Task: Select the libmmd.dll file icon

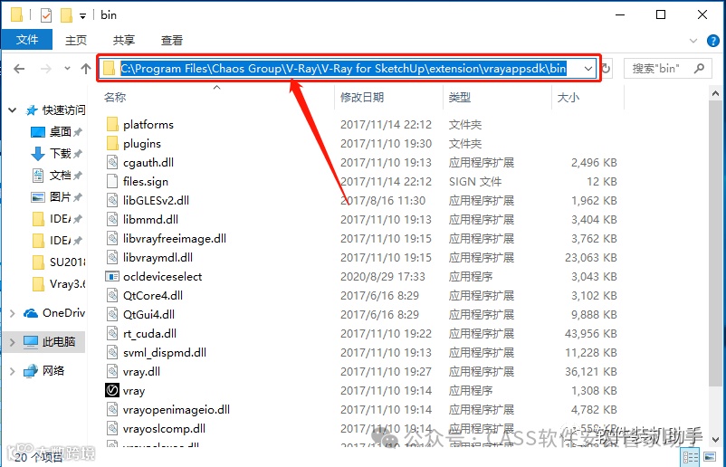Action: click(112, 219)
